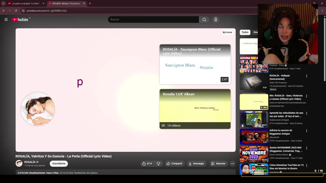Image resolution: width=326 pixels, height=183 pixels.
Task: Click the Autoescuela Almagro 34:07 thumbnail
Action: point(254,119)
